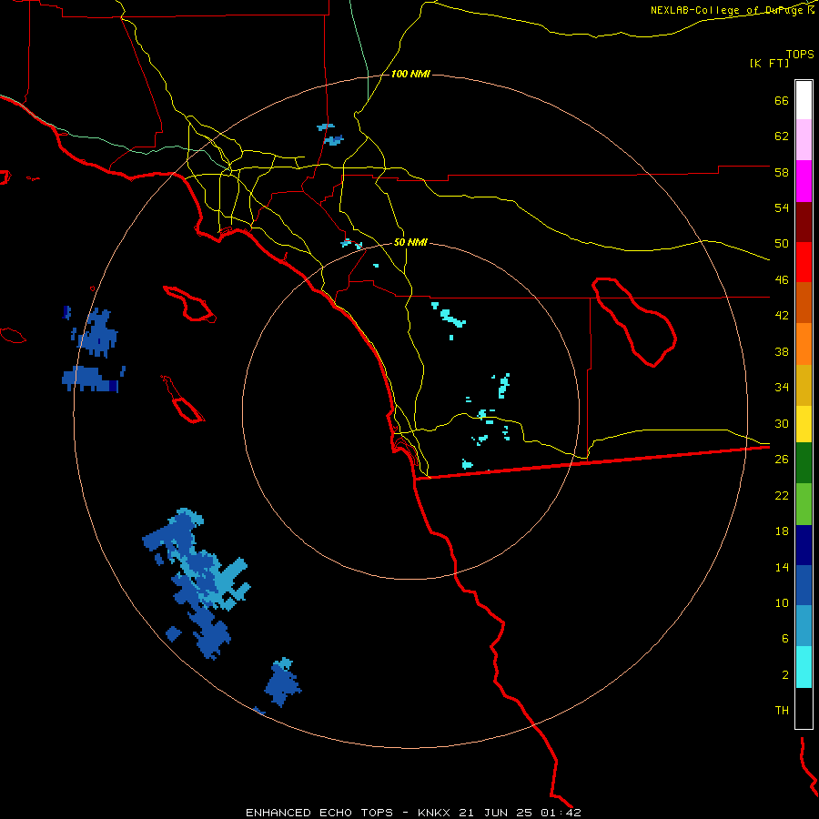The width and height of the screenshot is (819, 819).
Task: Click the white color swatch in the tops legend
Action: click(x=804, y=100)
